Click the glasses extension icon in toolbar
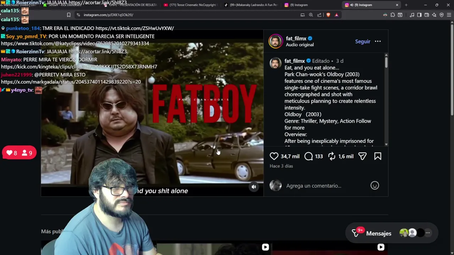The image size is (454, 255). [x=385, y=15]
